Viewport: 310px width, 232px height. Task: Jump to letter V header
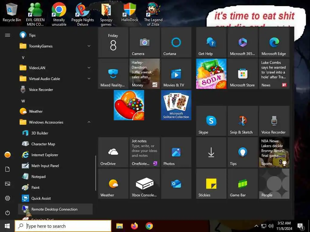point(23,58)
